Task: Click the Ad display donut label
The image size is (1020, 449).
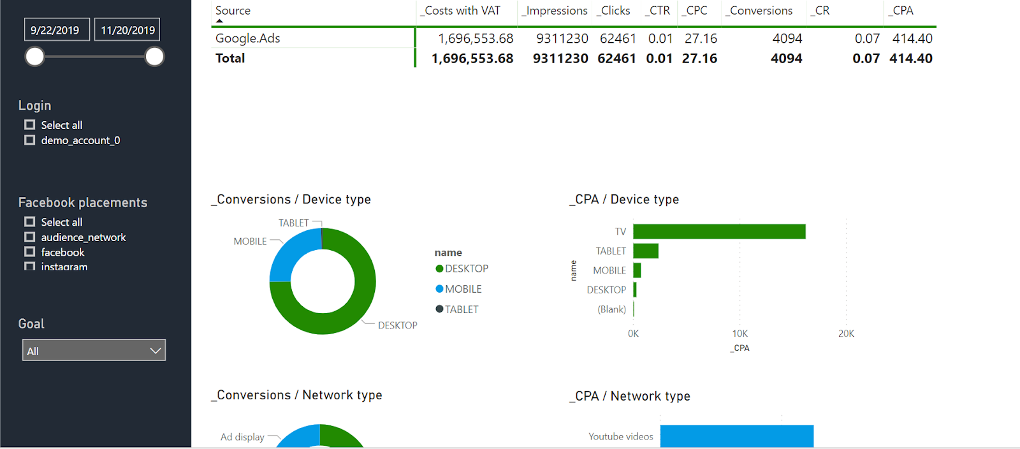Action: [x=242, y=437]
